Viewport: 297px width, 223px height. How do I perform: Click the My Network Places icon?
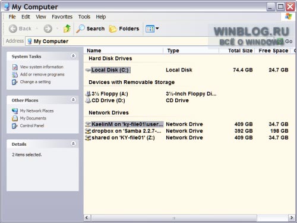pos(15,111)
